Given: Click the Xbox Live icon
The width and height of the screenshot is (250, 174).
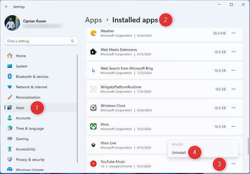Looking at the screenshot, I should pos(93,145).
